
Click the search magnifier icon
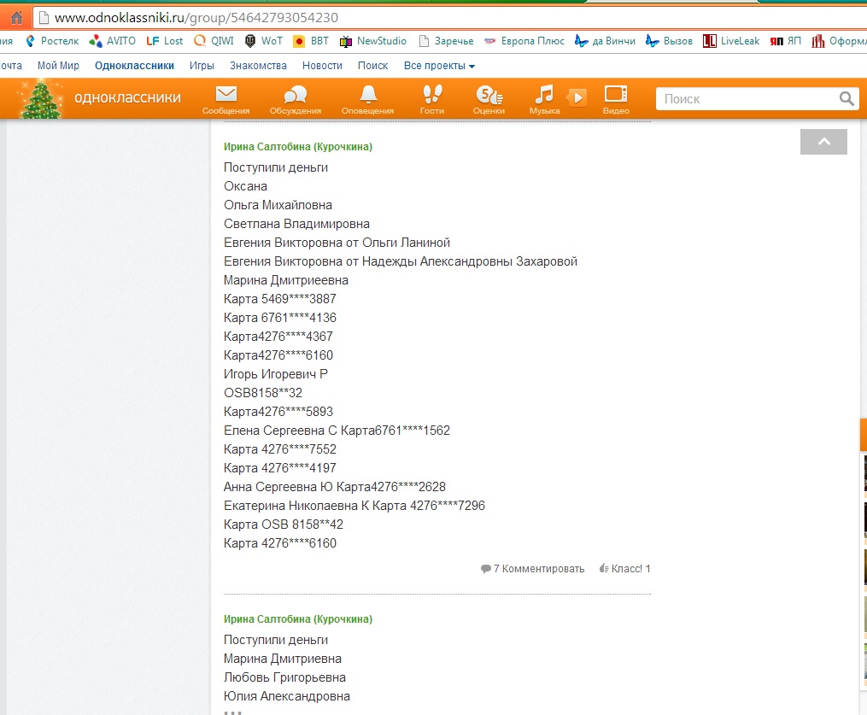tap(846, 99)
